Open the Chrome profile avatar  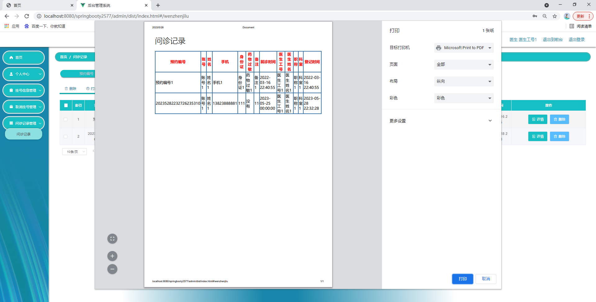pos(567,16)
